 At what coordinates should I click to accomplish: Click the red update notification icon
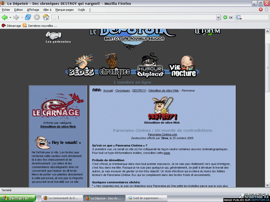tap(261, 10)
